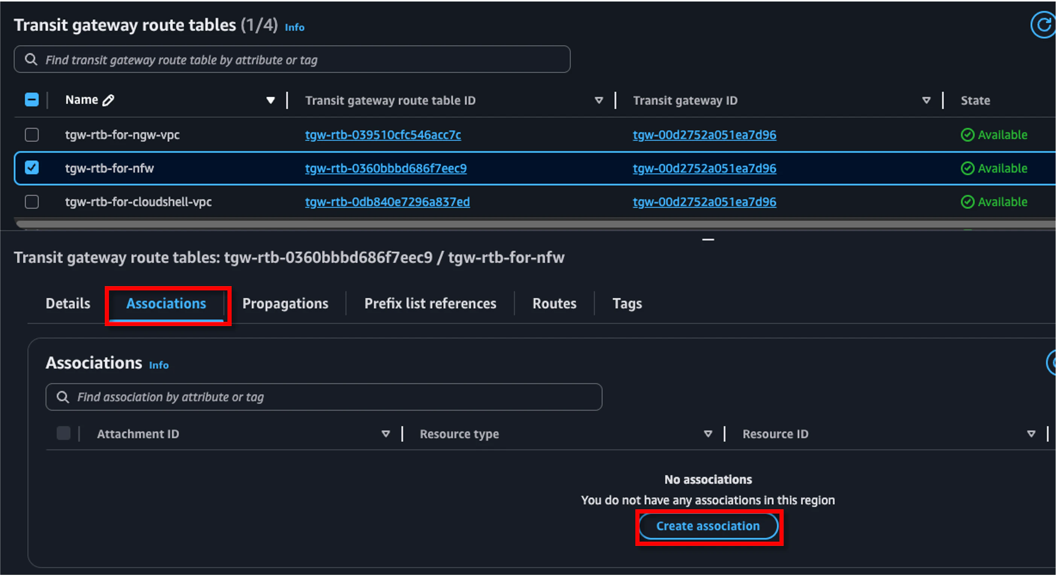Toggle the select-all associations checkbox

point(64,433)
